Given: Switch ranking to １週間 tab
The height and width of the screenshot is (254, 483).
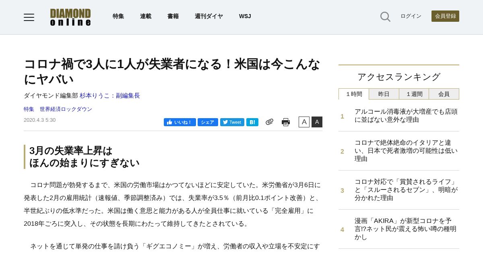Looking at the screenshot, I should (414, 94).
